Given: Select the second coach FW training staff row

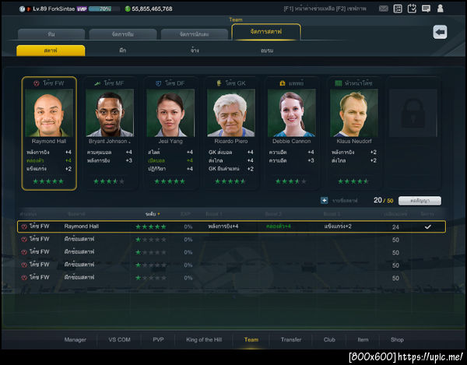Looking at the screenshot, I should point(231,252).
